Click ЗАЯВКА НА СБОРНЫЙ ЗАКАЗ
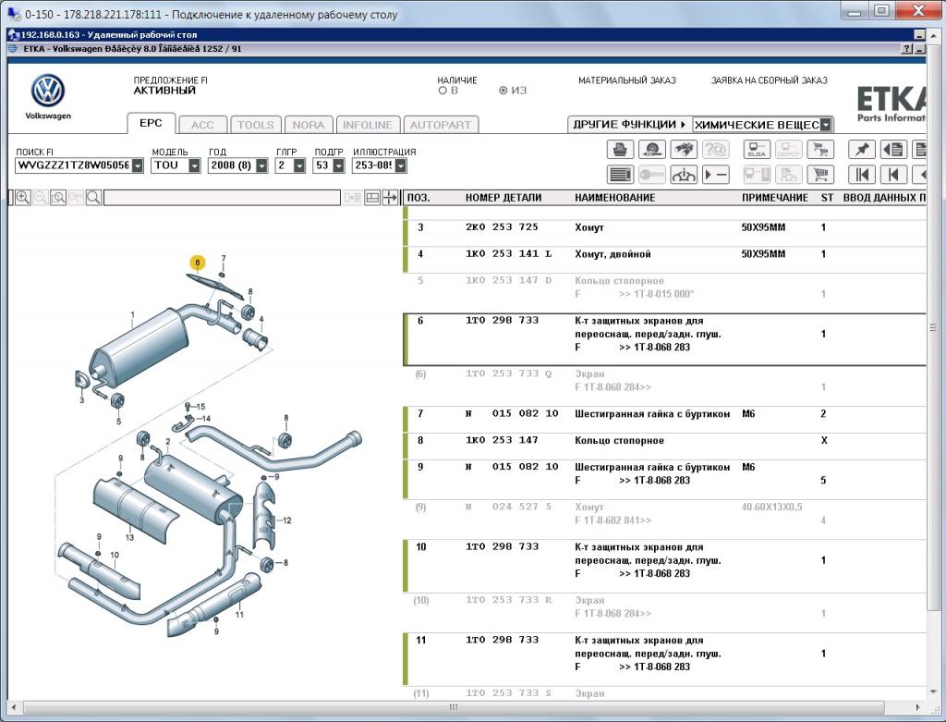The width and height of the screenshot is (946, 722). point(770,80)
